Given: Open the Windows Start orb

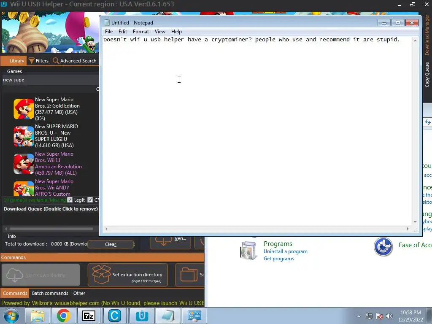Looking at the screenshot, I should pos(11,316).
